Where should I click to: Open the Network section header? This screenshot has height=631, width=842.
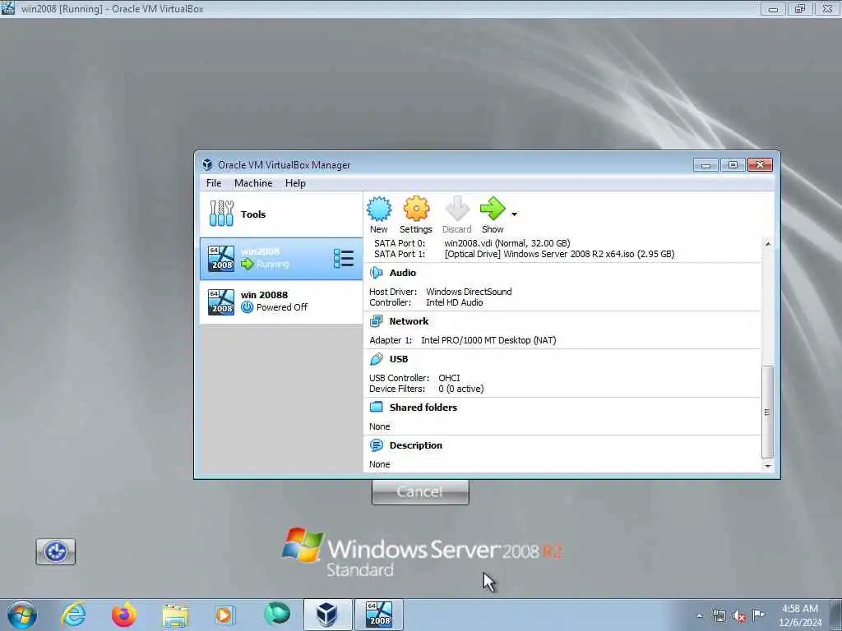point(409,321)
